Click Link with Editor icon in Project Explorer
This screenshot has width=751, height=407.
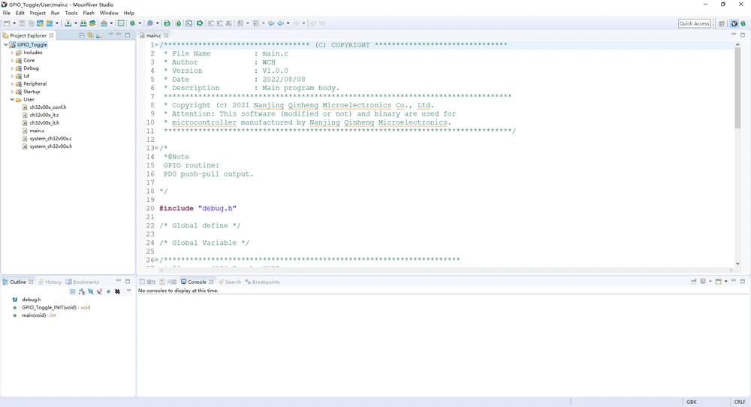coord(90,35)
